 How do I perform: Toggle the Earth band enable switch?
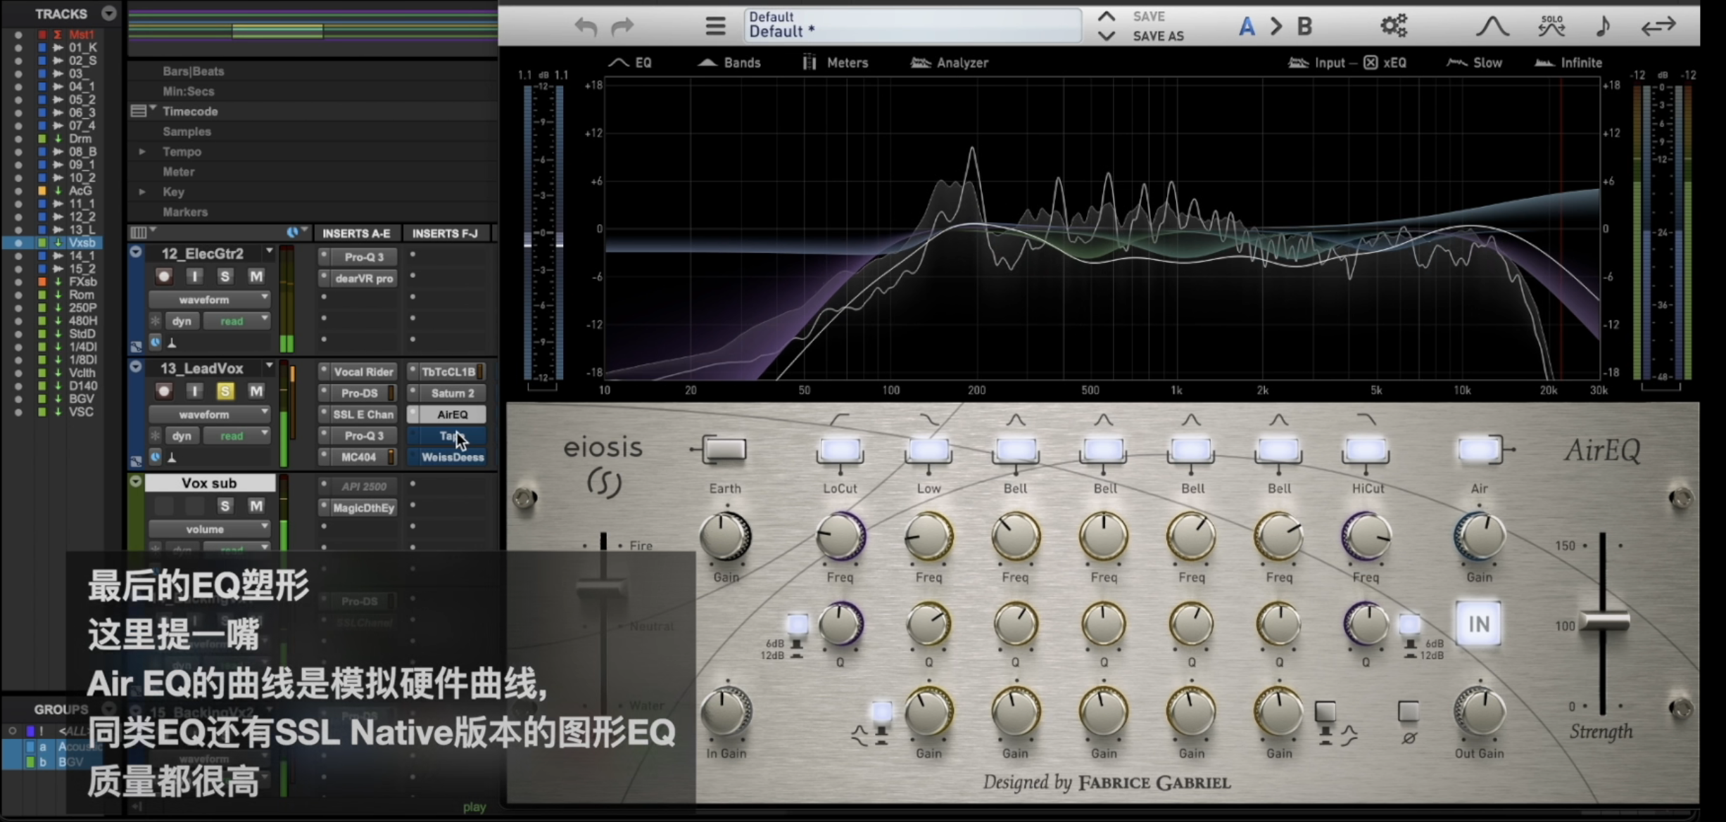pyautogui.click(x=725, y=450)
